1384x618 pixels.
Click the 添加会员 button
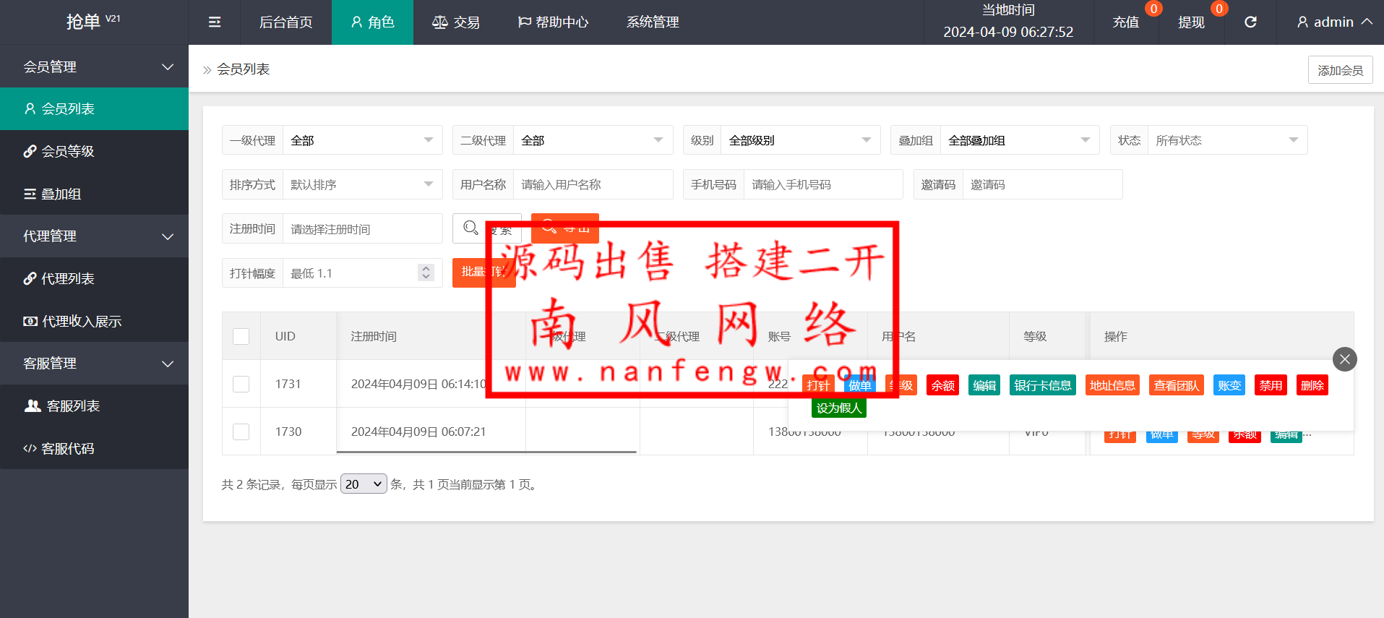pos(1340,70)
